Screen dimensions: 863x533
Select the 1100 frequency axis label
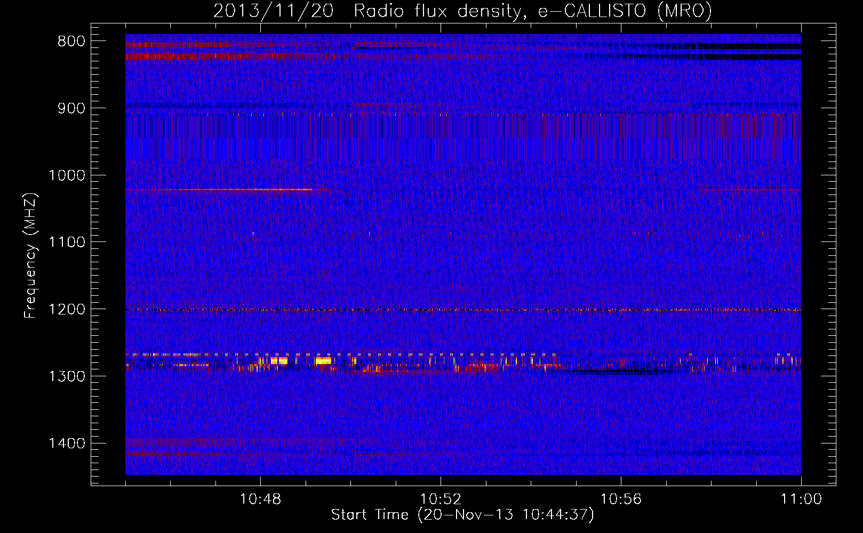(x=67, y=243)
